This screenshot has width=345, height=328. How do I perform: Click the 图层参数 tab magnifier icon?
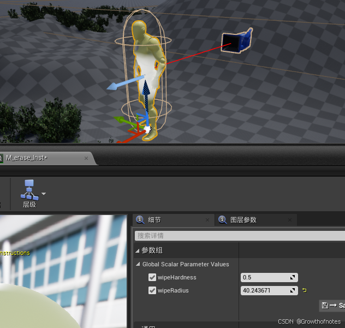[222, 219]
